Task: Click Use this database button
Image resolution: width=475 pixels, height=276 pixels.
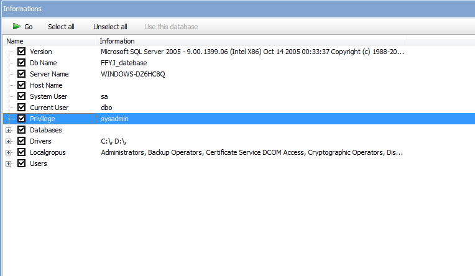Action: (171, 27)
